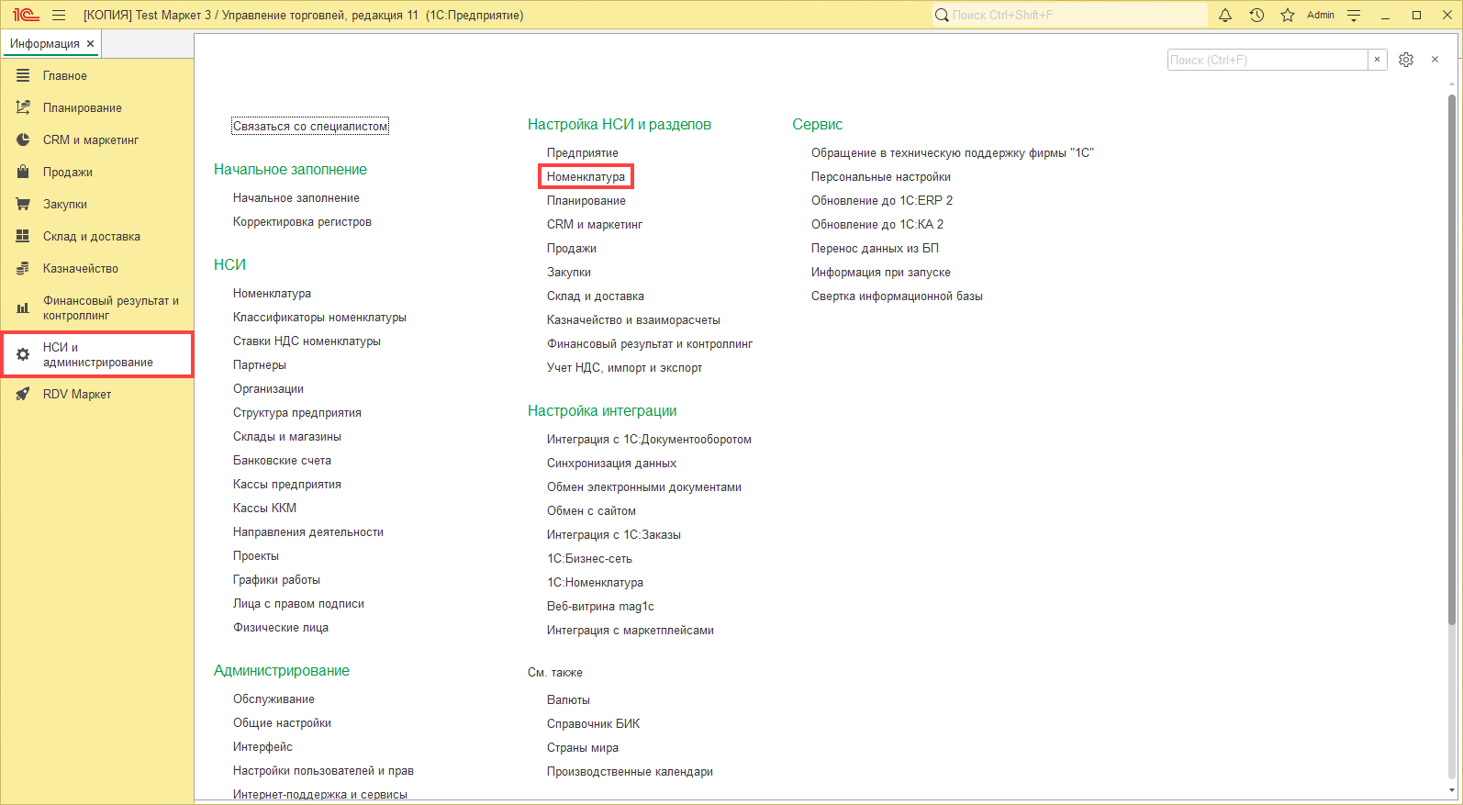This screenshot has width=1463, height=805.
Task: Open Номенклатура under Настройка НСИ и разделов
Action: tap(586, 177)
